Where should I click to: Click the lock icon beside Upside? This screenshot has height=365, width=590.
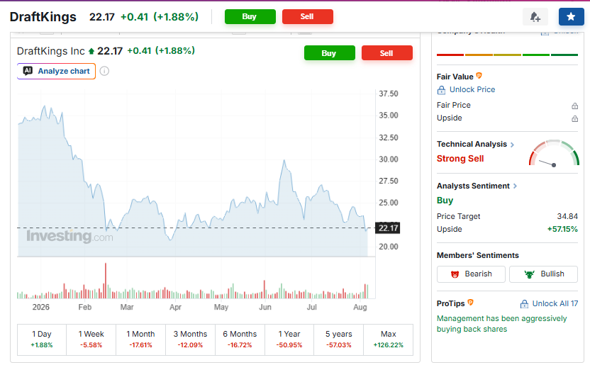574,118
